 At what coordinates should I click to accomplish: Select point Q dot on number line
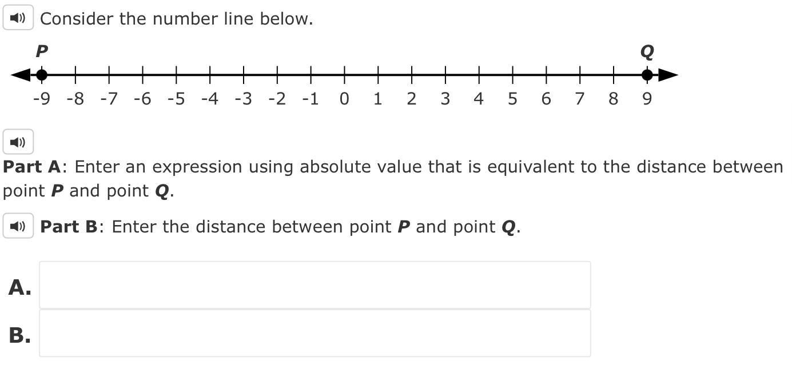[647, 75]
